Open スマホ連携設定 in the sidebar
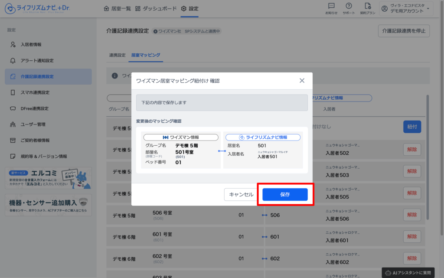The width and height of the screenshot is (444, 278). [35, 92]
